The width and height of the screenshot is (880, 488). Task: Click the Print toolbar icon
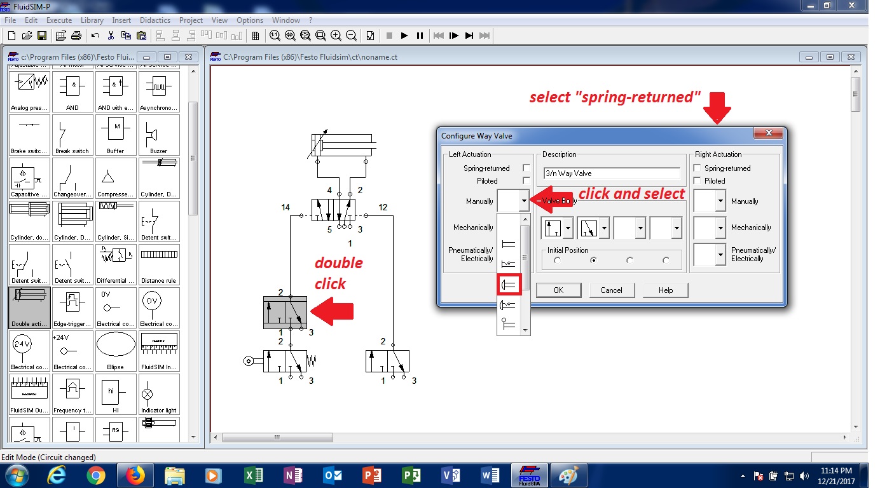pos(76,36)
